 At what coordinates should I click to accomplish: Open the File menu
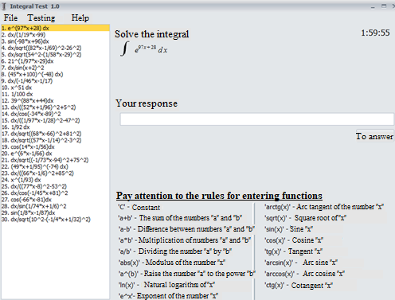(x=10, y=18)
